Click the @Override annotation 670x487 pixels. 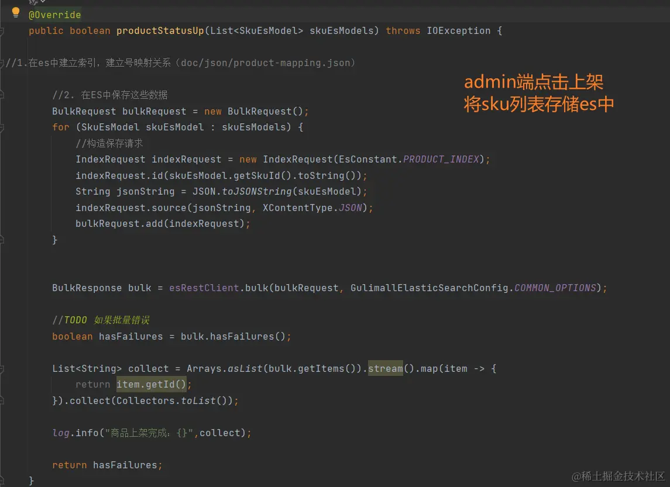pos(54,15)
